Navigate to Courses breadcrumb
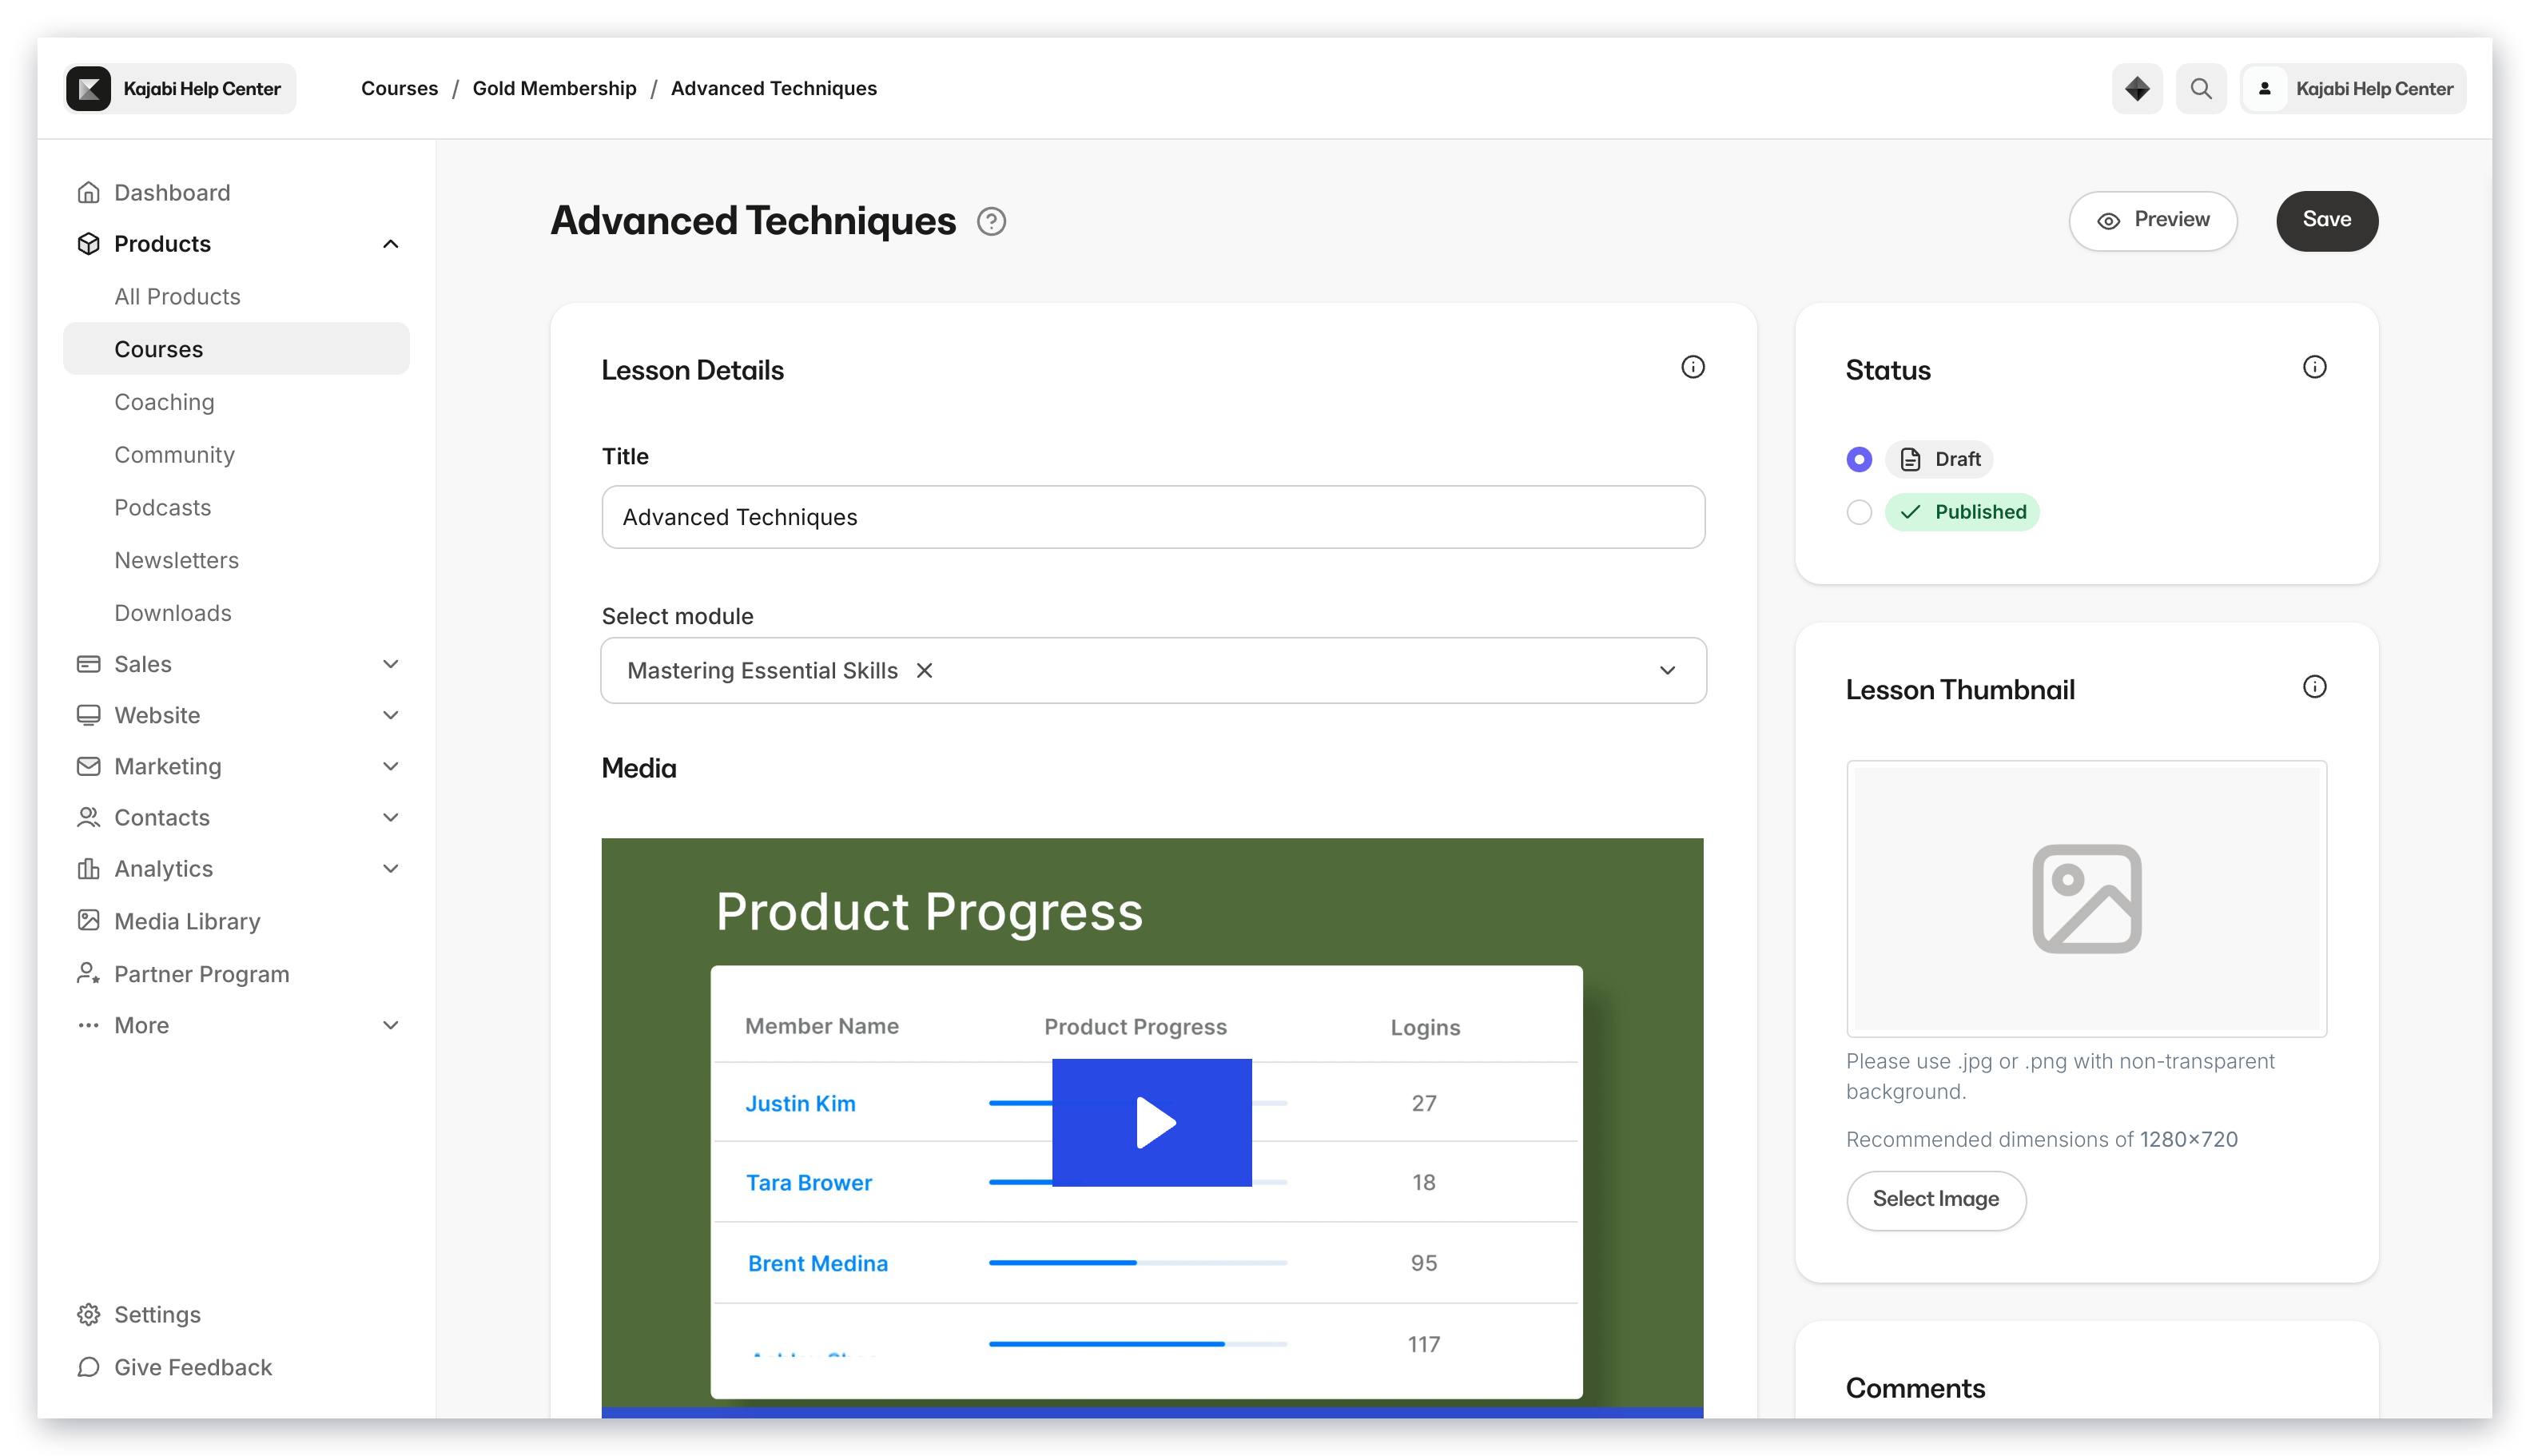The image size is (2530, 1456). [x=399, y=89]
